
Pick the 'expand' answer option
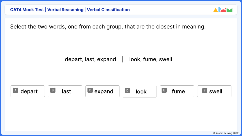coord(102,91)
